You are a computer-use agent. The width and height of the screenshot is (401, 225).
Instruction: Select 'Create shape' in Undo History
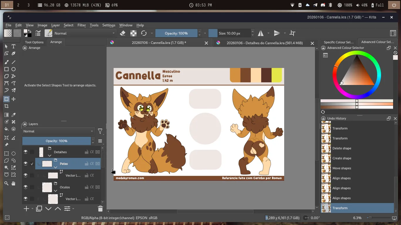[342, 158]
